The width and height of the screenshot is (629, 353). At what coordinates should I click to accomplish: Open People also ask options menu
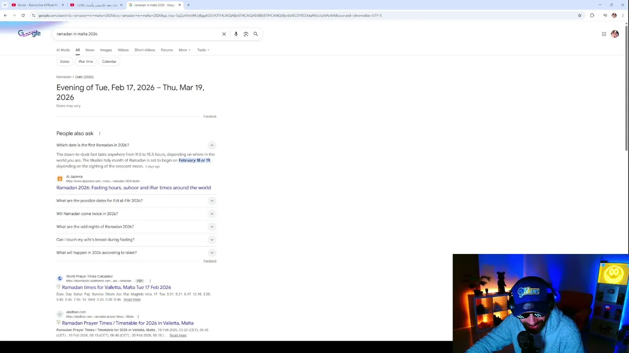pos(99,133)
